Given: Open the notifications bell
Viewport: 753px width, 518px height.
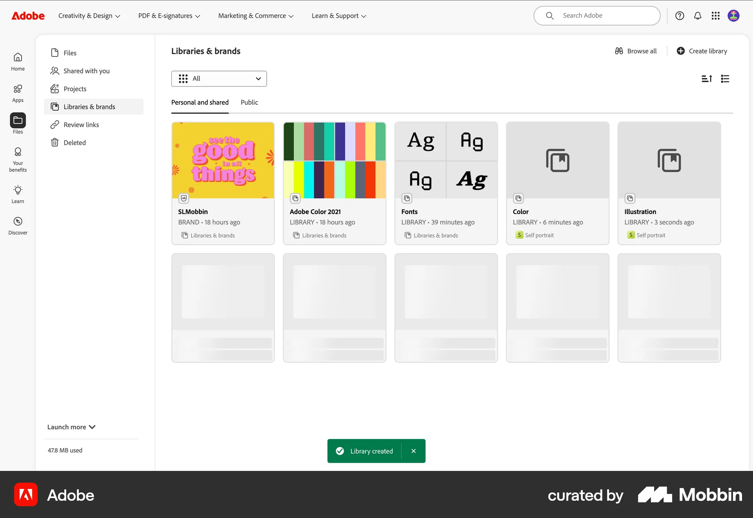Looking at the screenshot, I should point(698,16).
